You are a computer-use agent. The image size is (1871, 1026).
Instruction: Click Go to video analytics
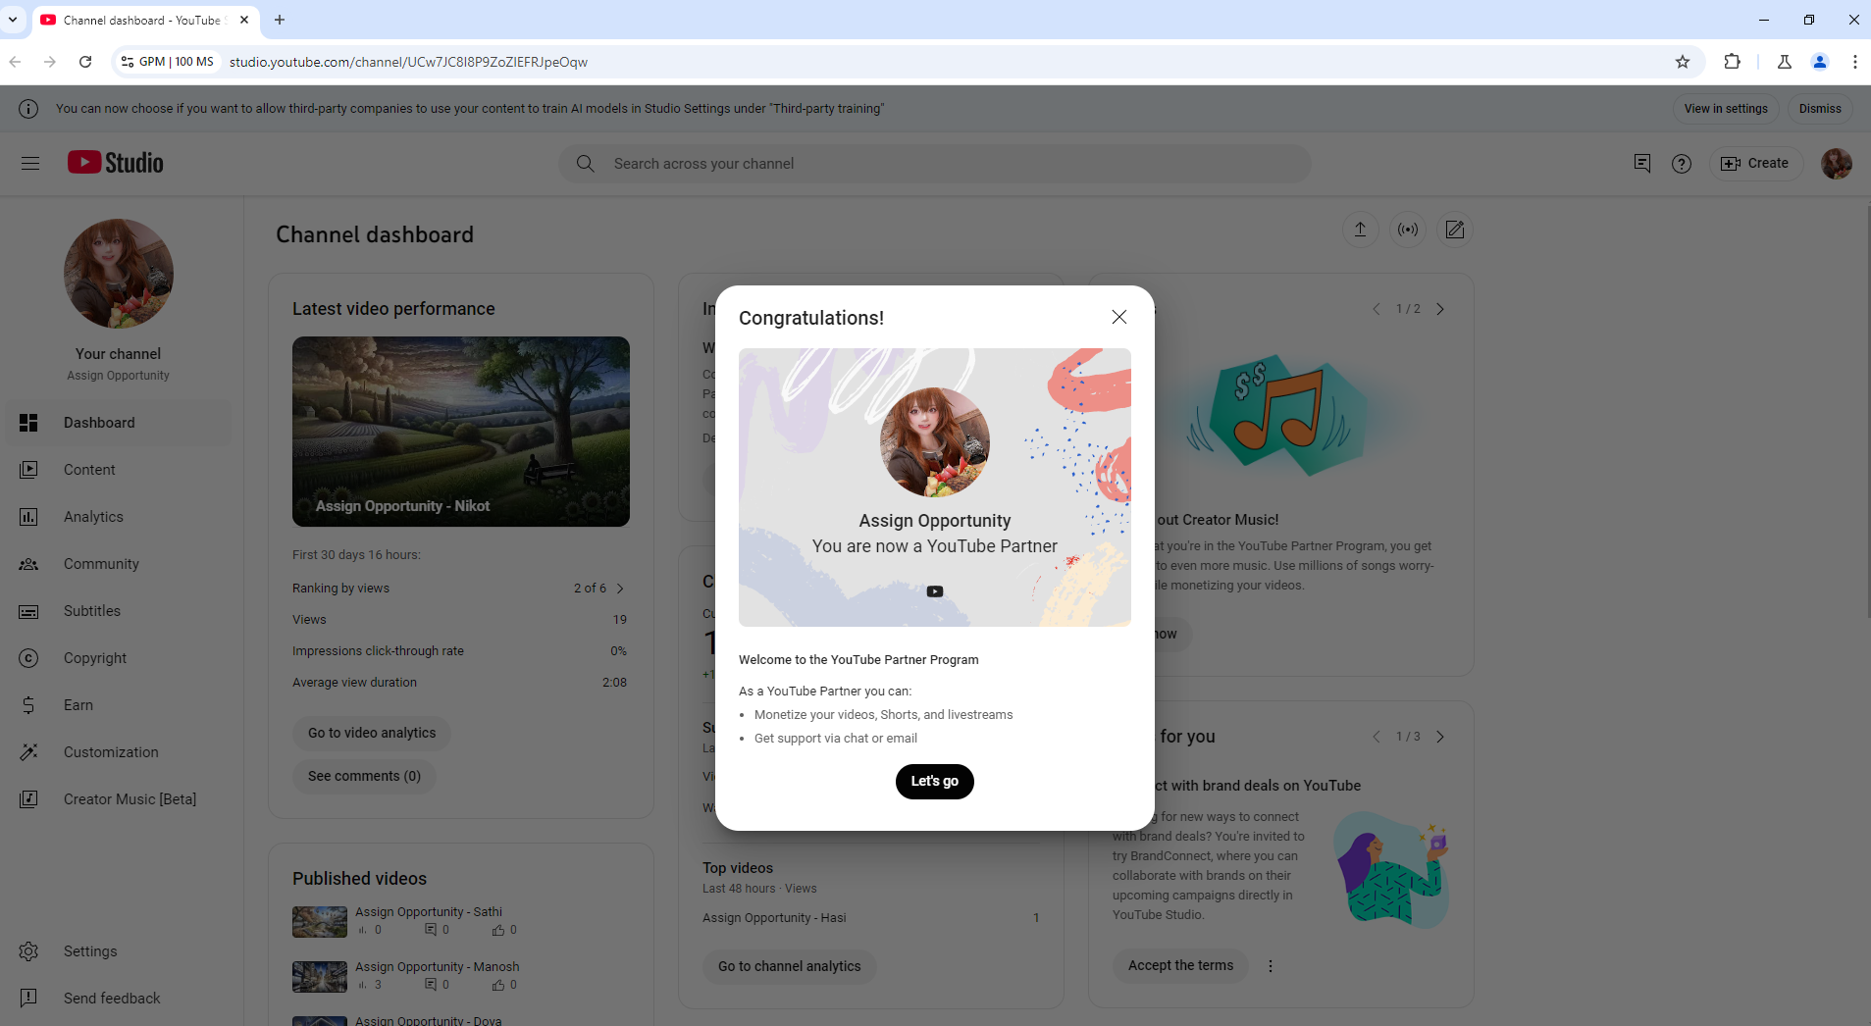372,733
